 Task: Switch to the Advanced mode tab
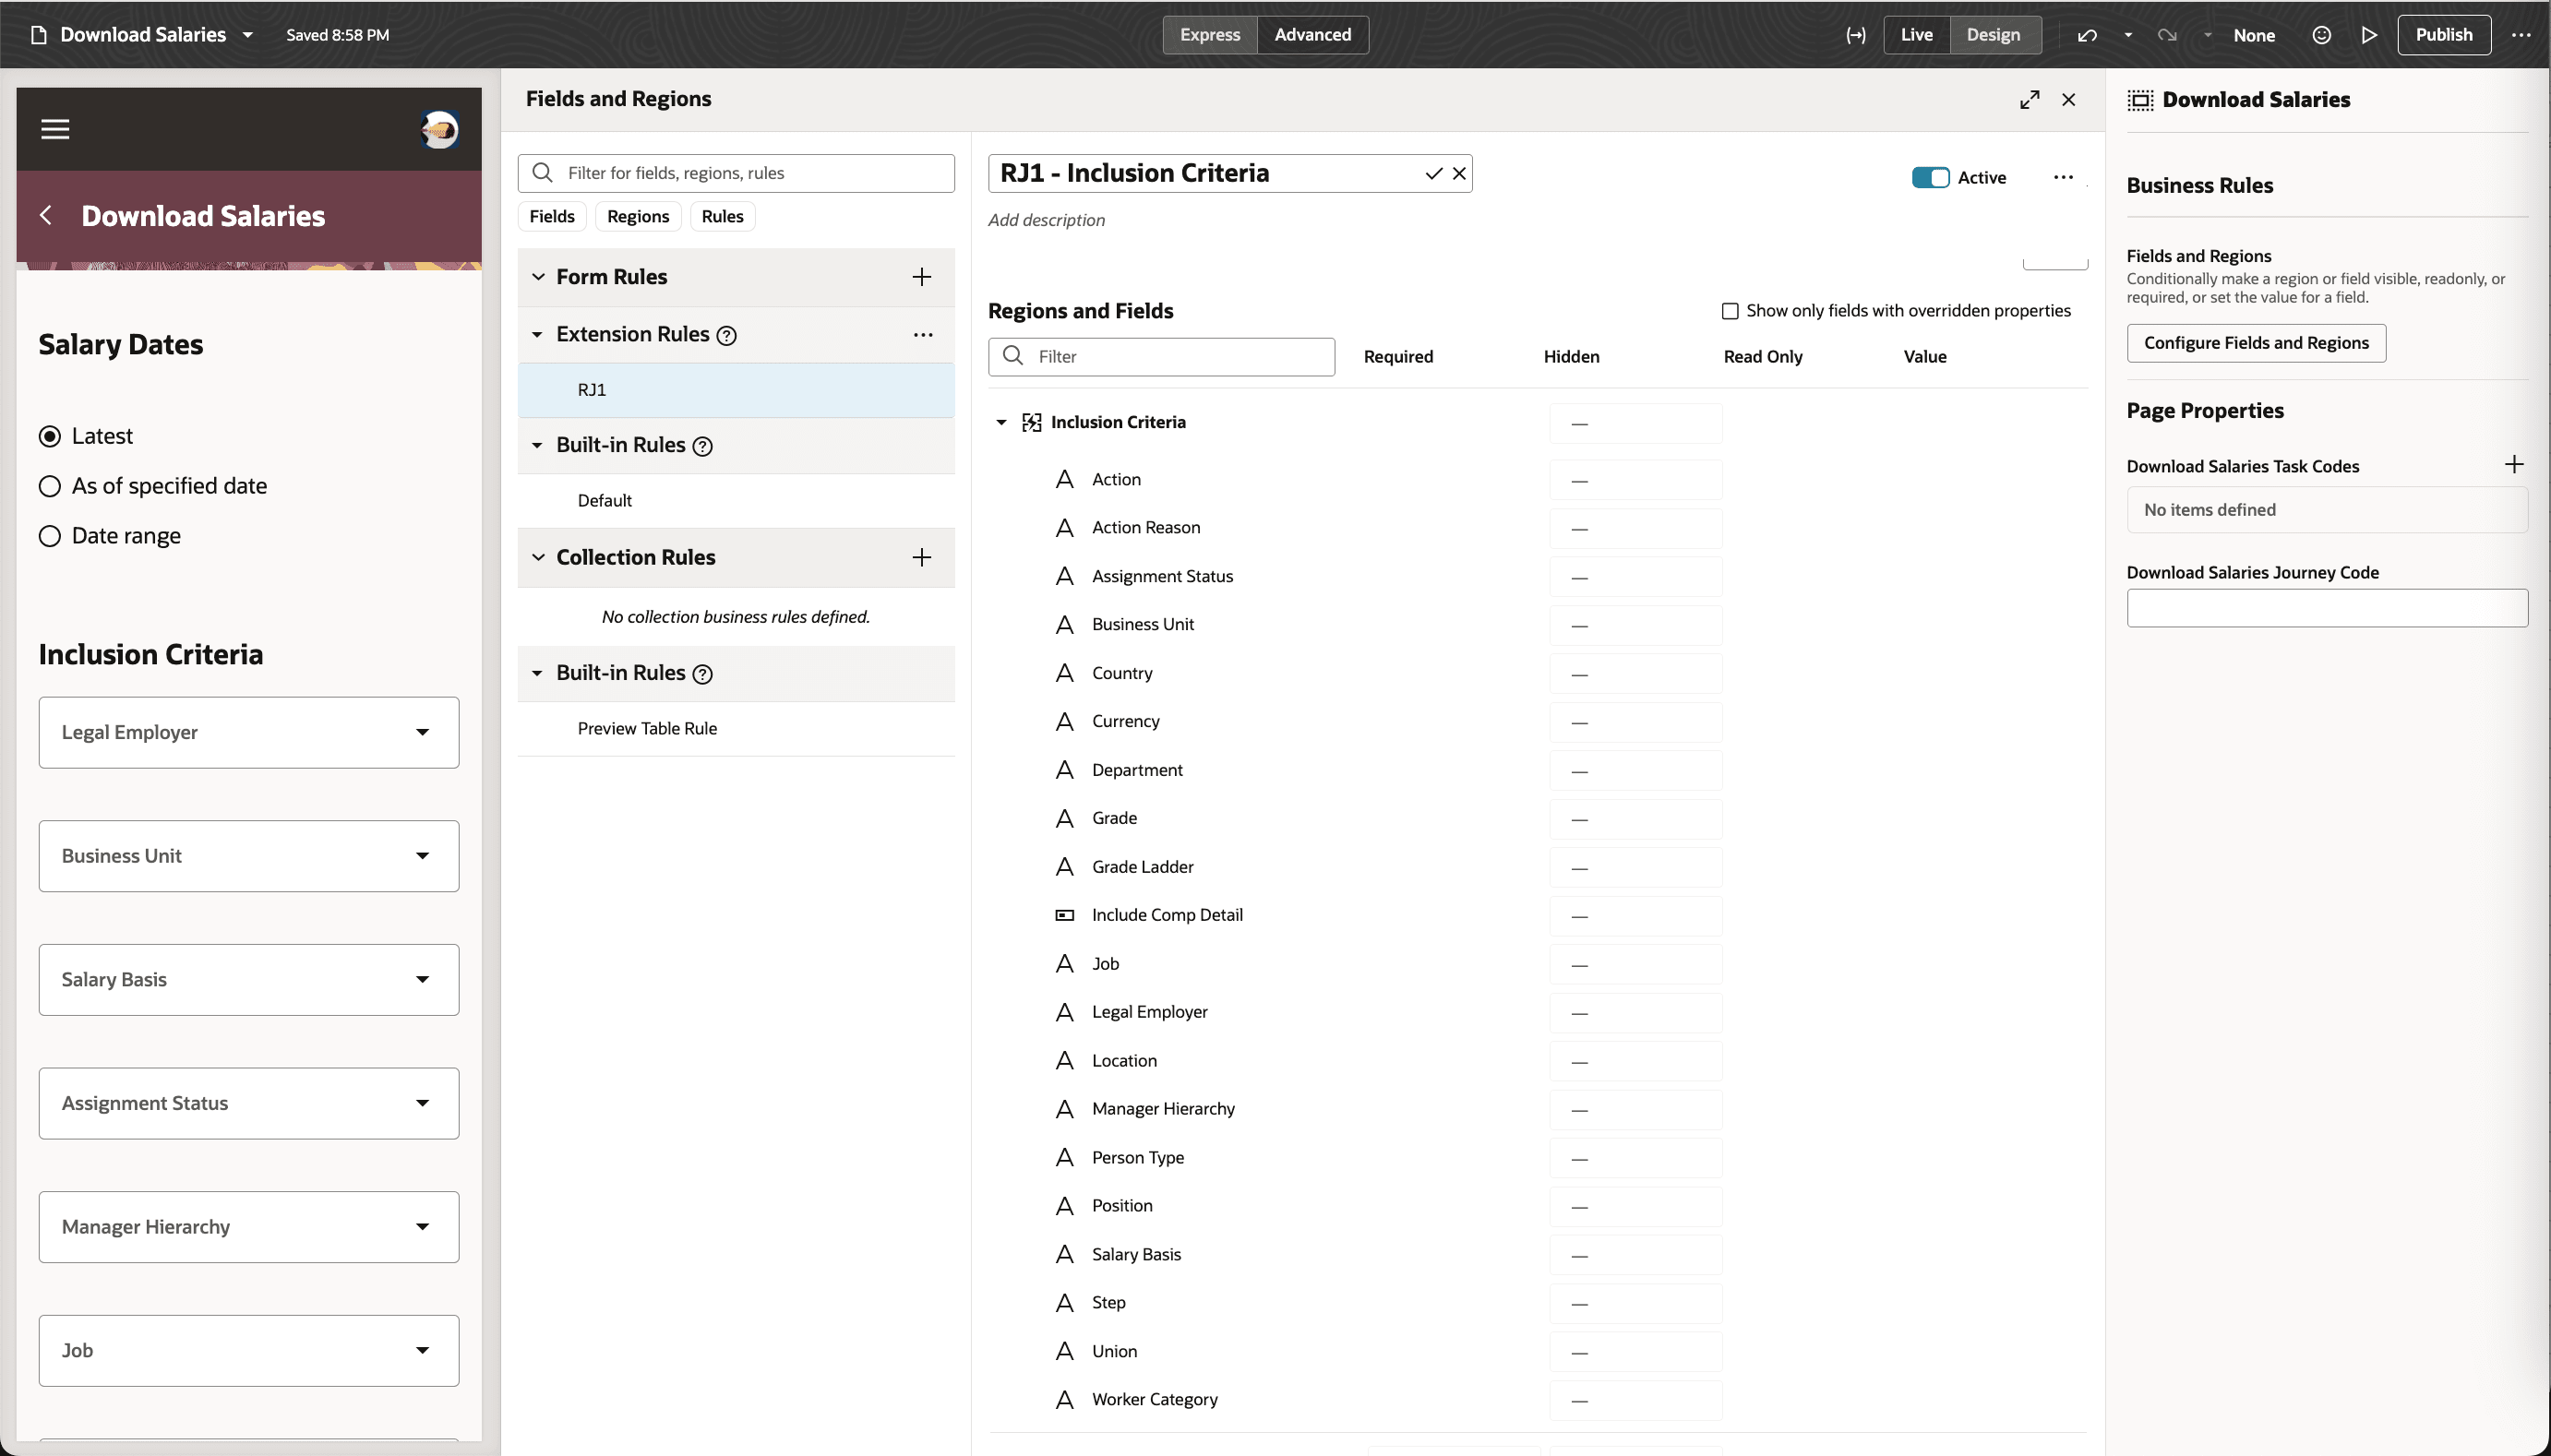[1312, 35]
